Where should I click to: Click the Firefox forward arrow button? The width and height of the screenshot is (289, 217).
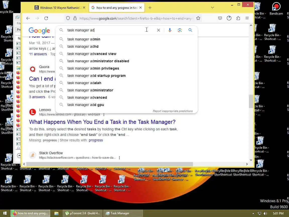37,18
